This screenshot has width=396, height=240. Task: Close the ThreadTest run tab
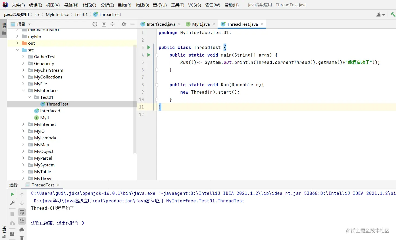[x=58, y=185]
